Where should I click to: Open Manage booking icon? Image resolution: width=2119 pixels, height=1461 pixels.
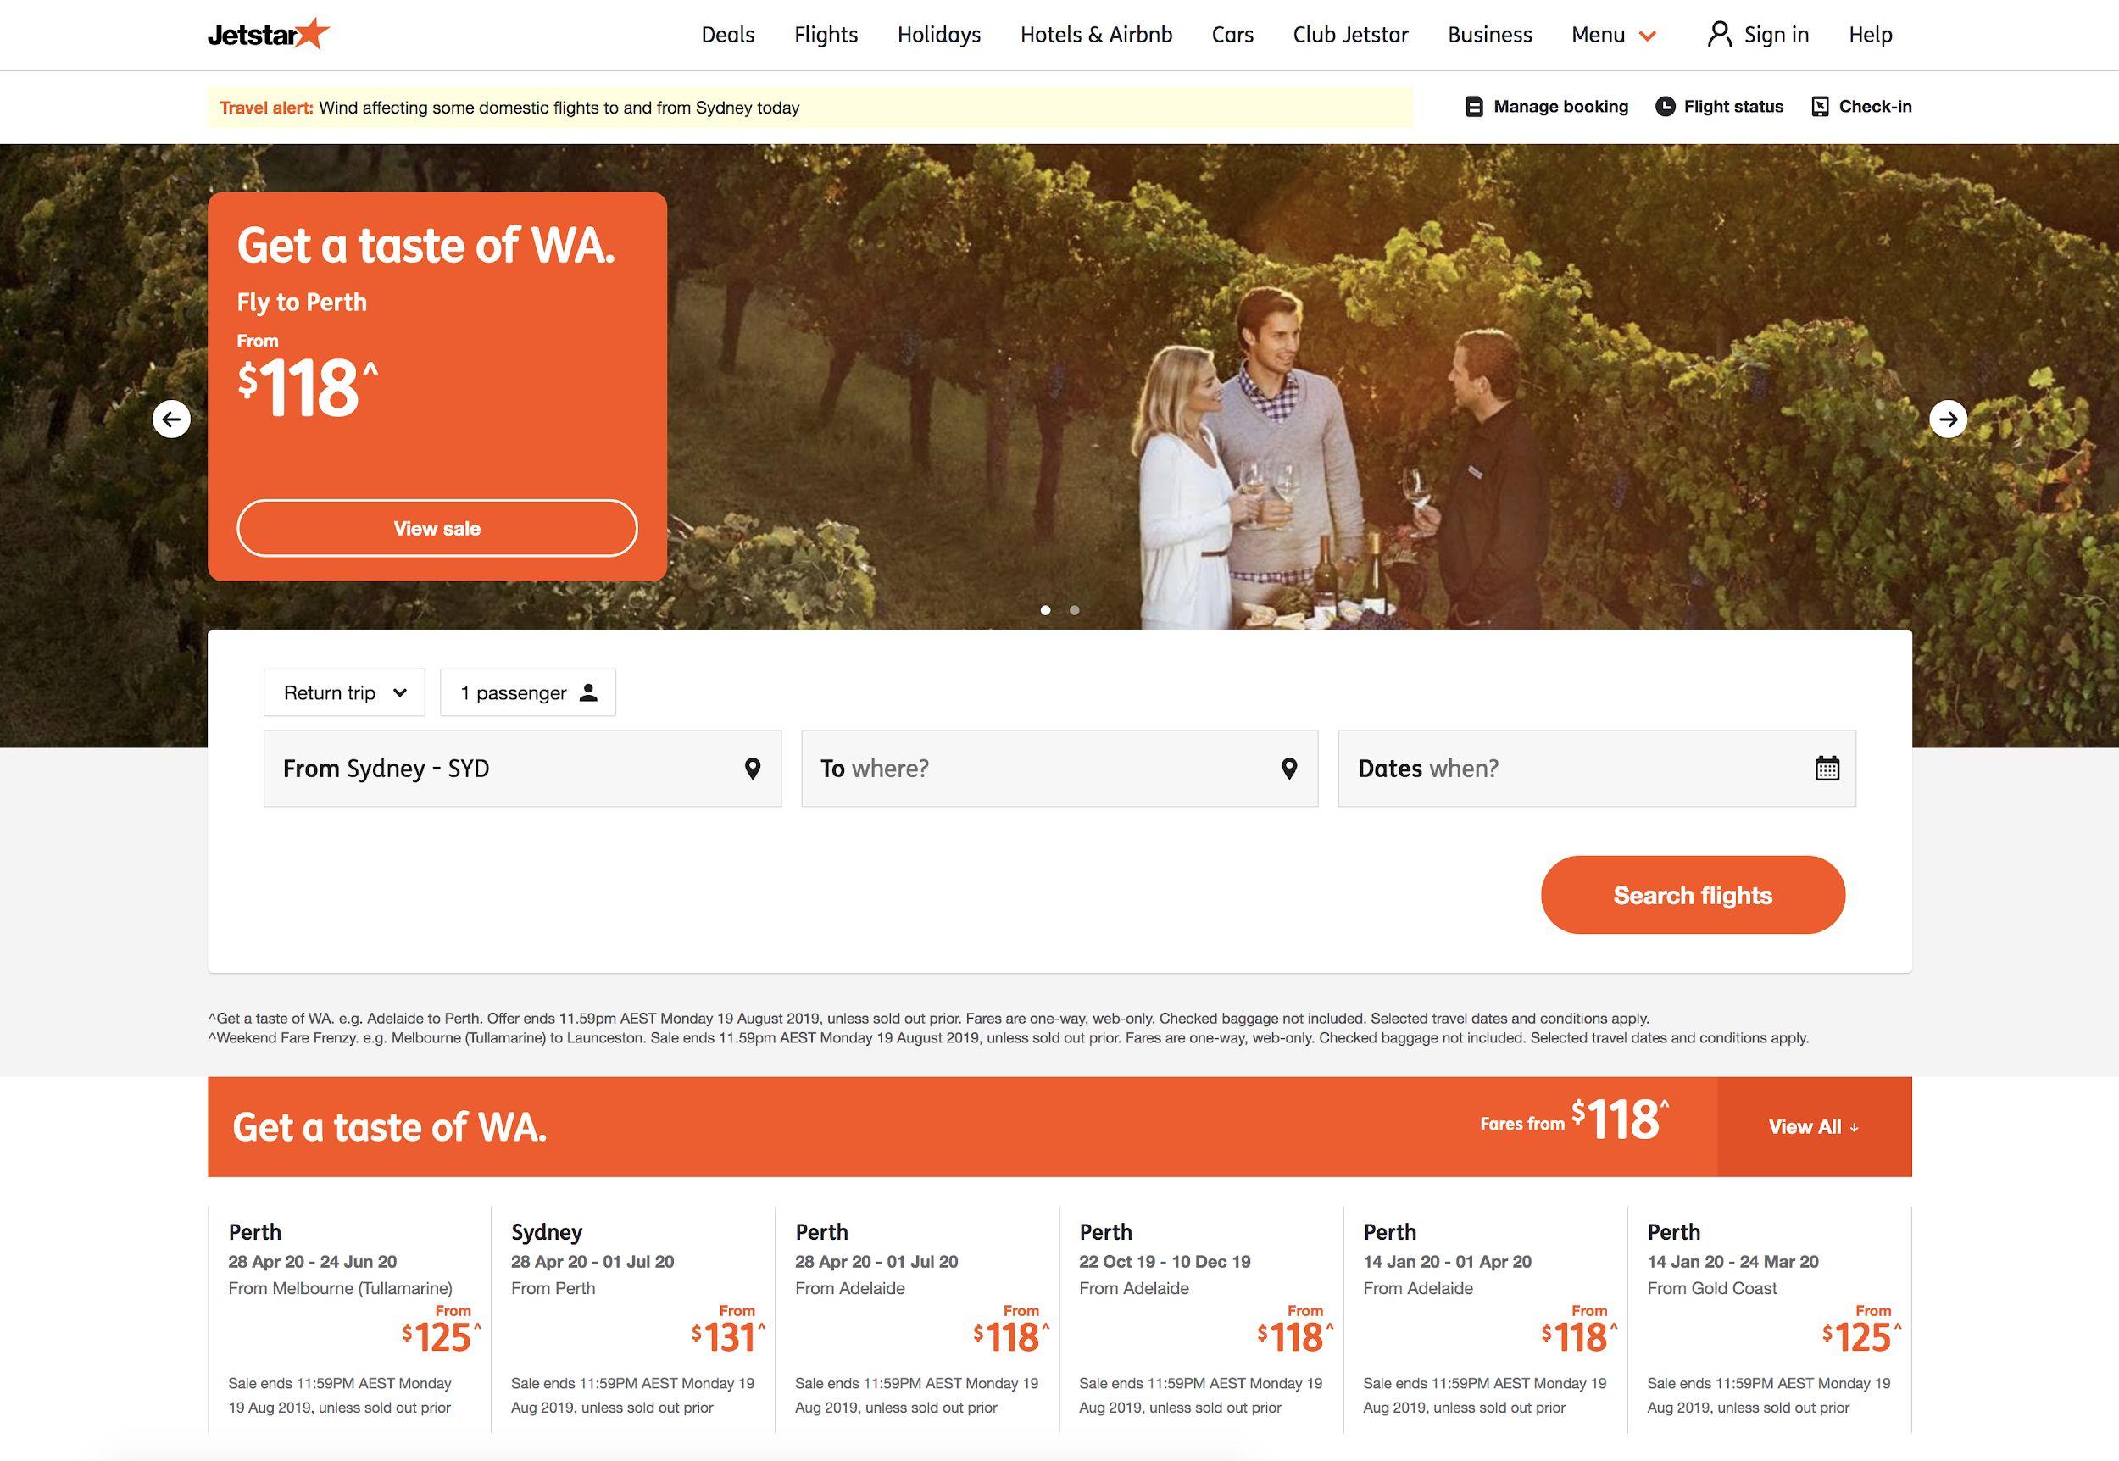pos(1474,106)
